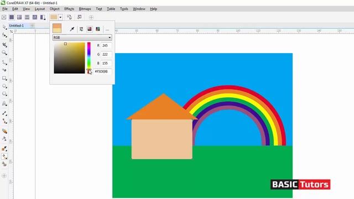The image size is (354, 199).
Task: Open the View menu
Action: 26,9
